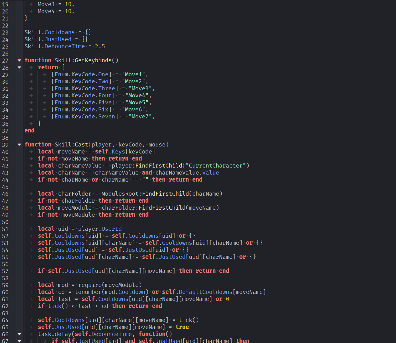Click the GetKeybinds function name
This screenshot has width=396, height=343.
coord(93,60)
